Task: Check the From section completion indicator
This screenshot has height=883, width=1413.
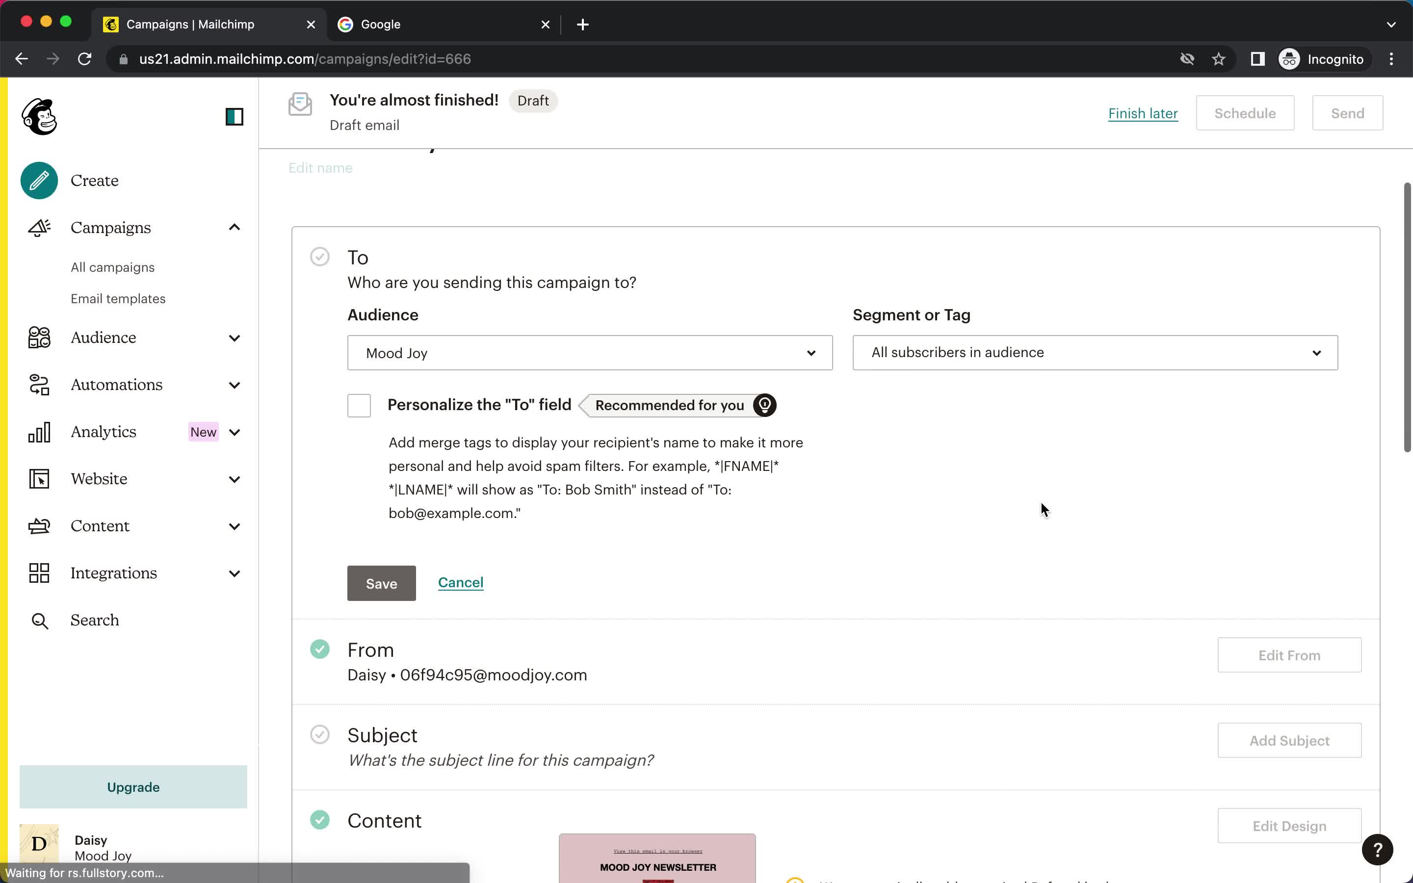Action: pyautogui.click(x=318, y=649)
